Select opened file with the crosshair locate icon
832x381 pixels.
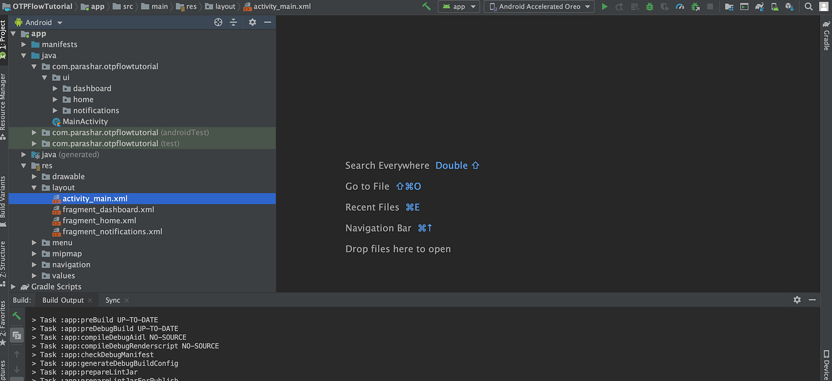pos(218,22)
